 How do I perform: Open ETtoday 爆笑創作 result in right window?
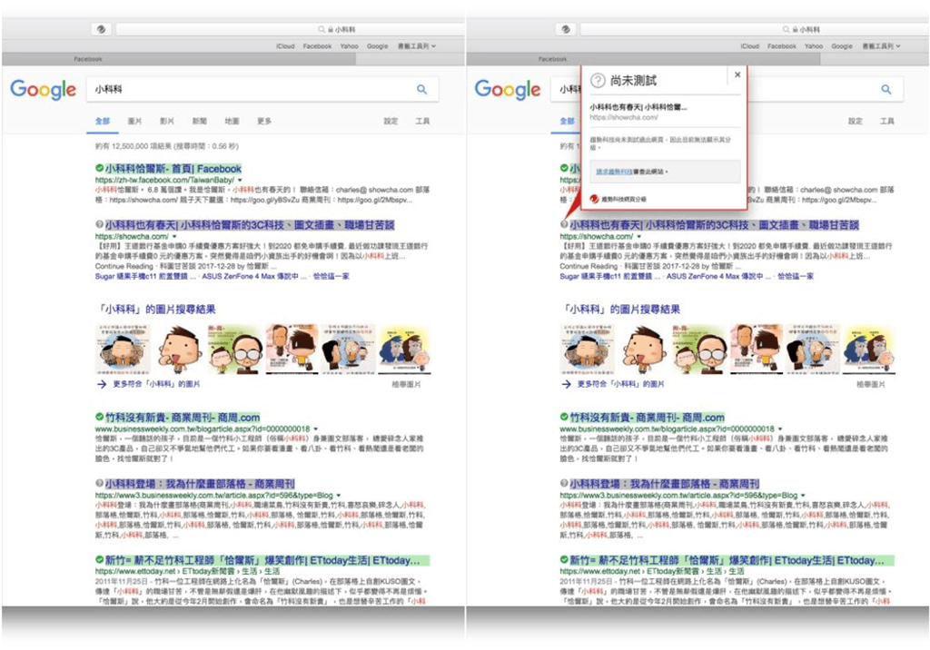coord(732,560)
